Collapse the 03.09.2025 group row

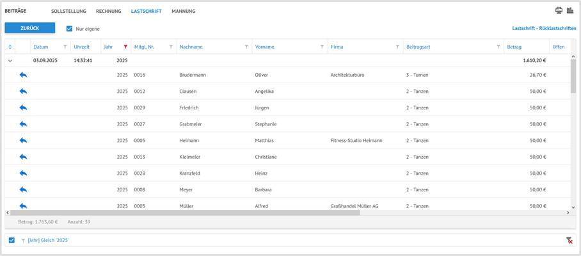pos(10,61)
